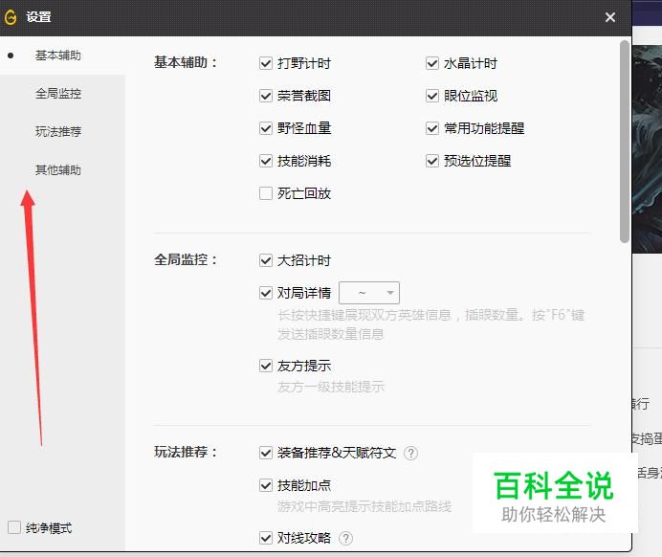
Task: Open the 玩法推荐 sidebar tab
Action: point(58,132)
